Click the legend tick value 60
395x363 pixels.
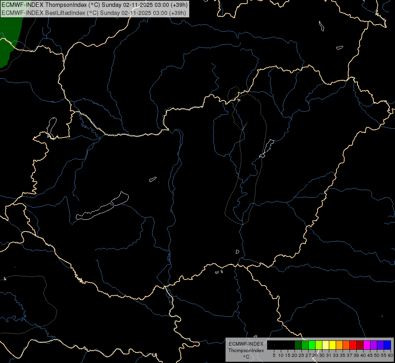point(390,355)
